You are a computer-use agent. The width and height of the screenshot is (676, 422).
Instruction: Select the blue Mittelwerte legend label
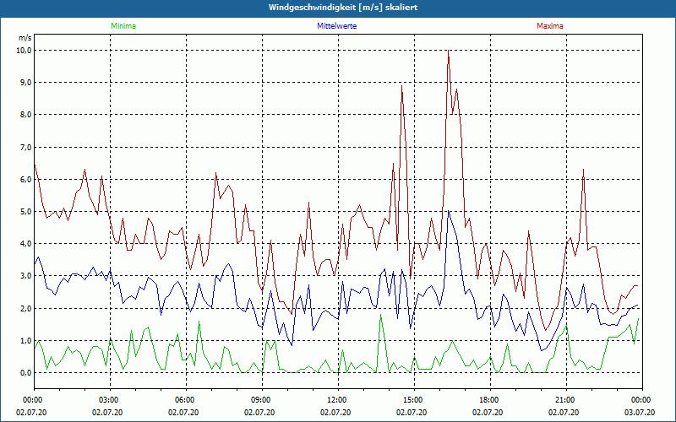336,26
